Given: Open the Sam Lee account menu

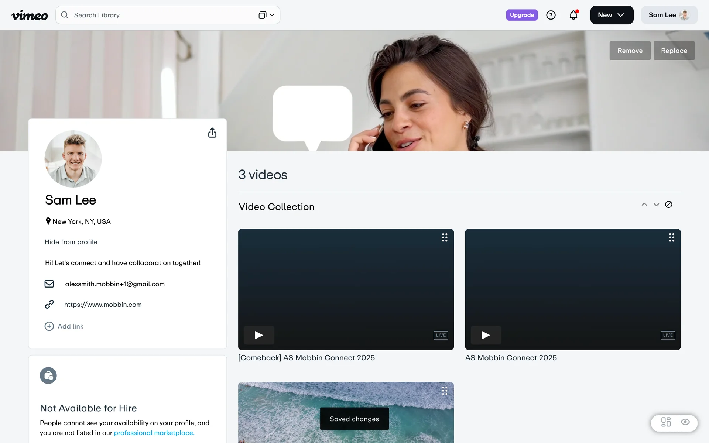Looking at the screenshot, I should 669,15.
